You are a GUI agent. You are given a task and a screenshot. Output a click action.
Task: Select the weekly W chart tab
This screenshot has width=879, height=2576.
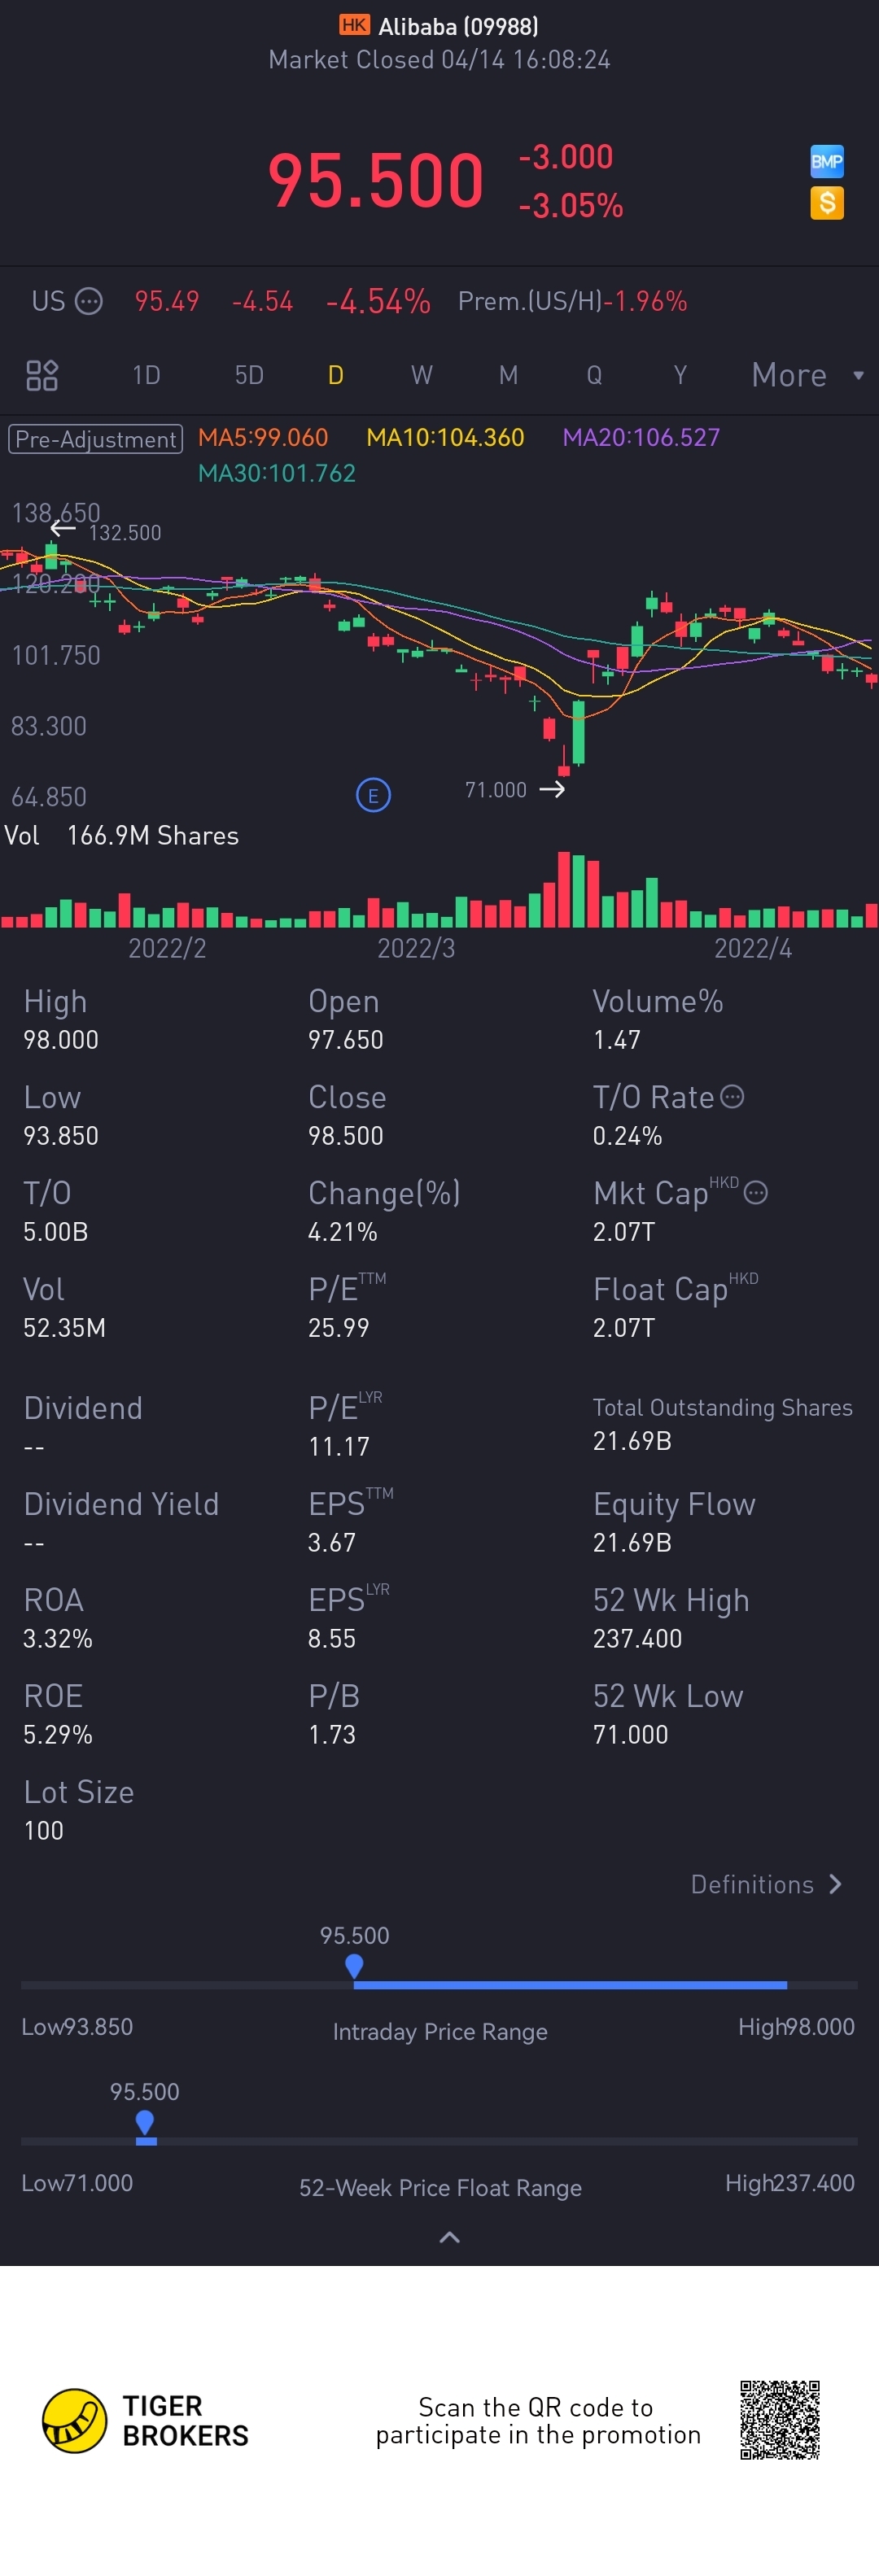[421, 375]
